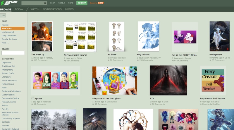234x130 pixels.
Task: Select the Photography category
Action: [8, 70]
